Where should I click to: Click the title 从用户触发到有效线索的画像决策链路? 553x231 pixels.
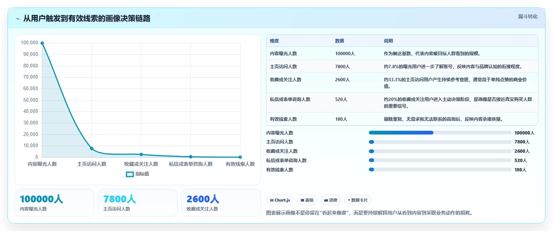click(87, 18)
